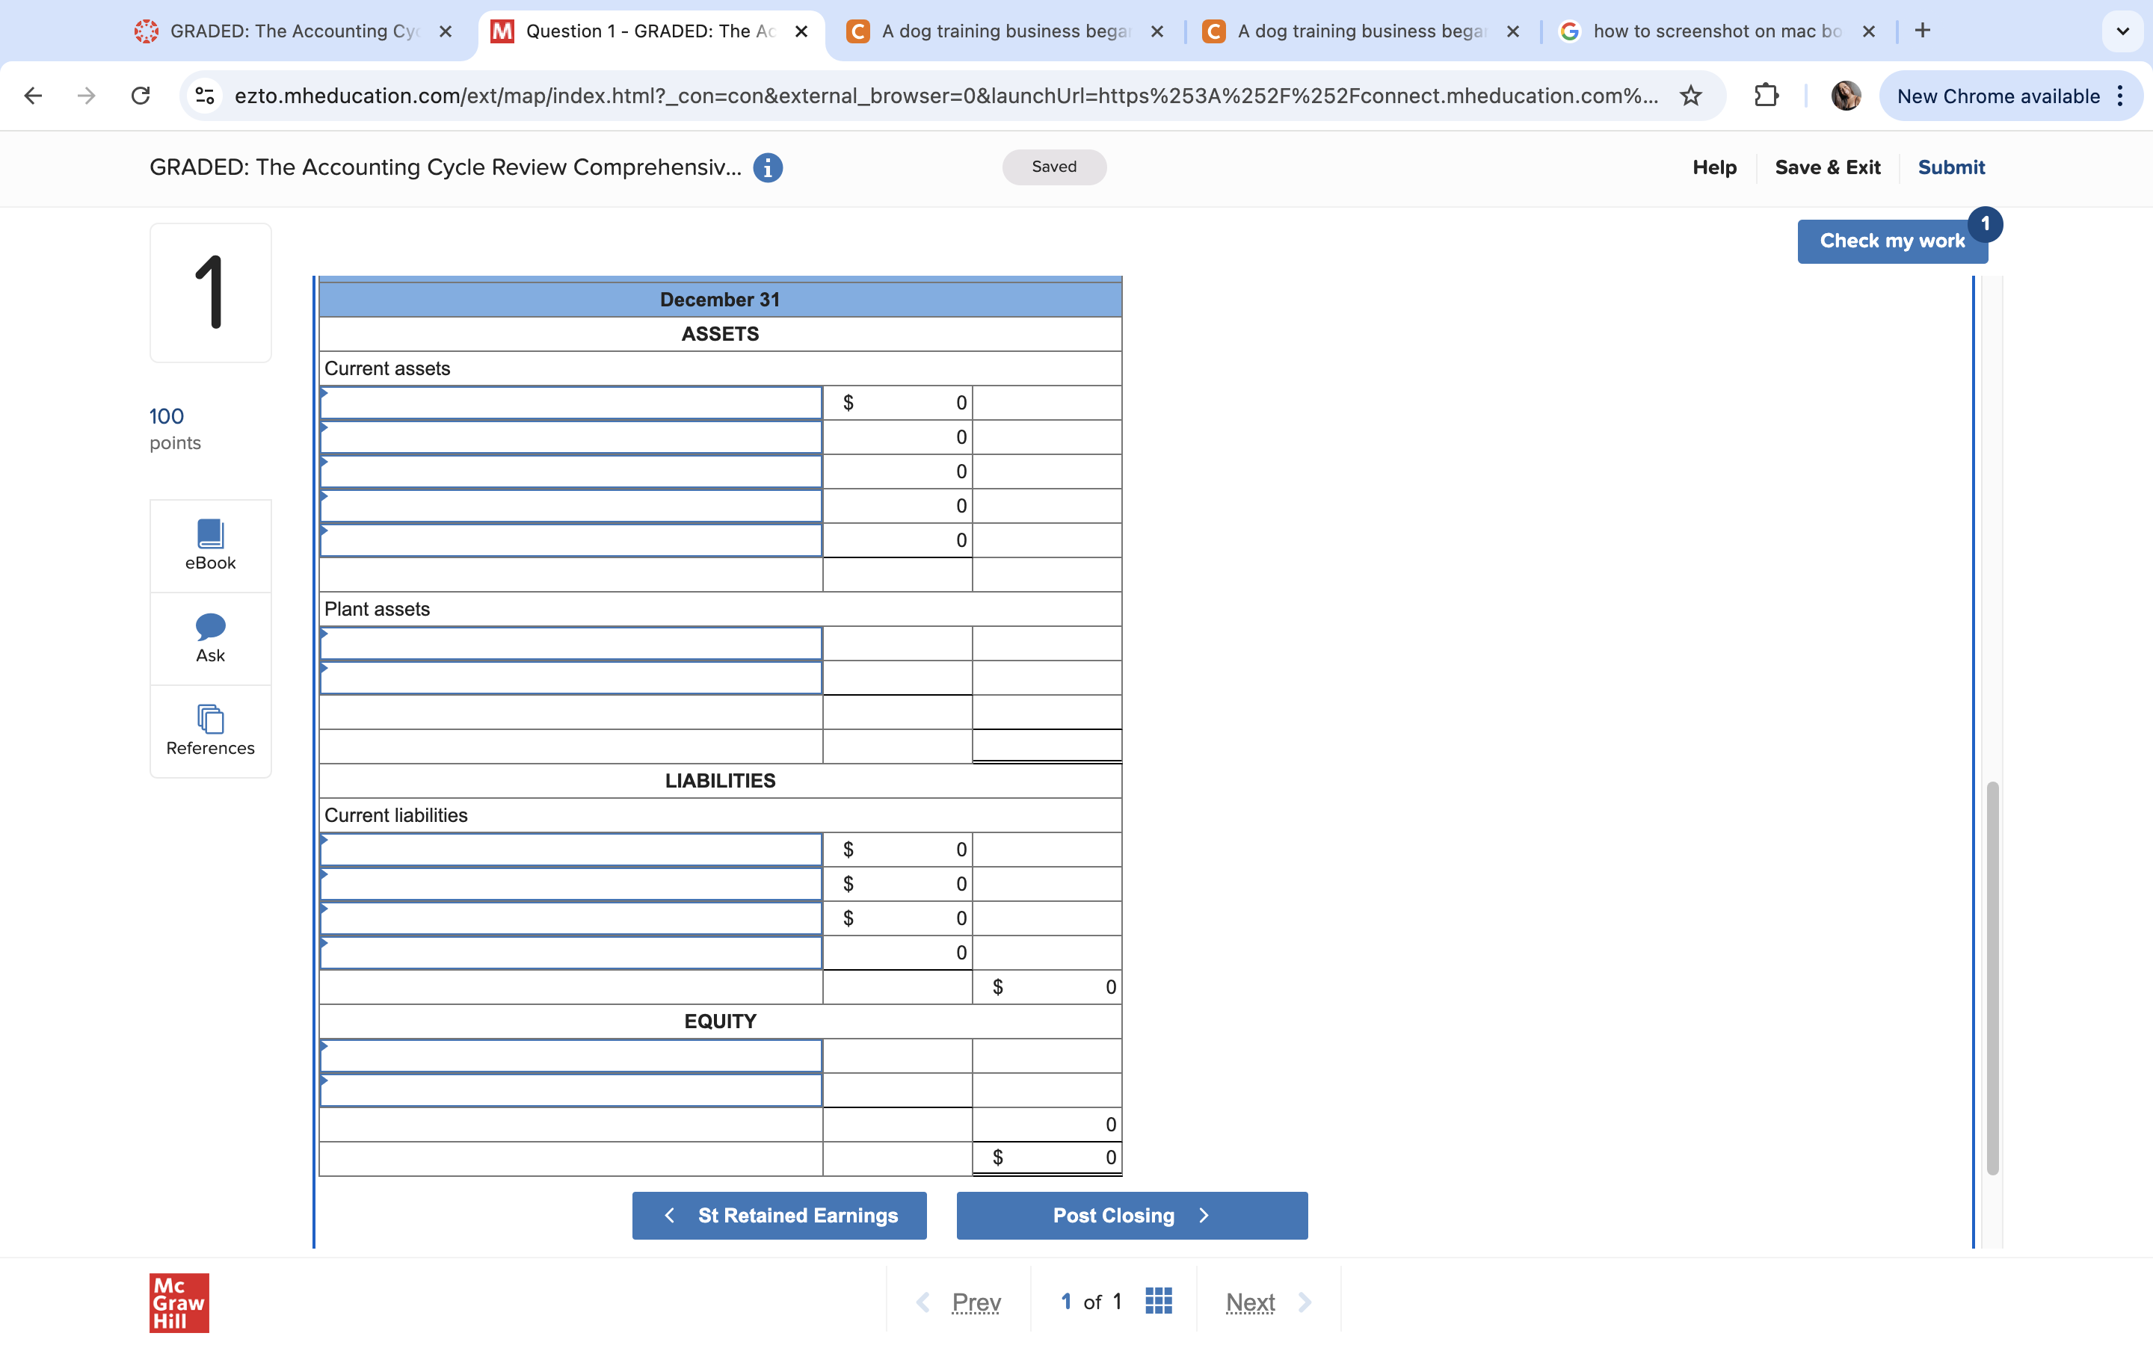2153x1345 pixels.
Task: Open first Current assets account dropdown
Action: point(570,403)
